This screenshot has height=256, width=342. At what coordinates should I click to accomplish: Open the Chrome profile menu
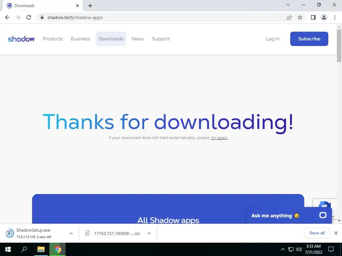pos(324,17)
